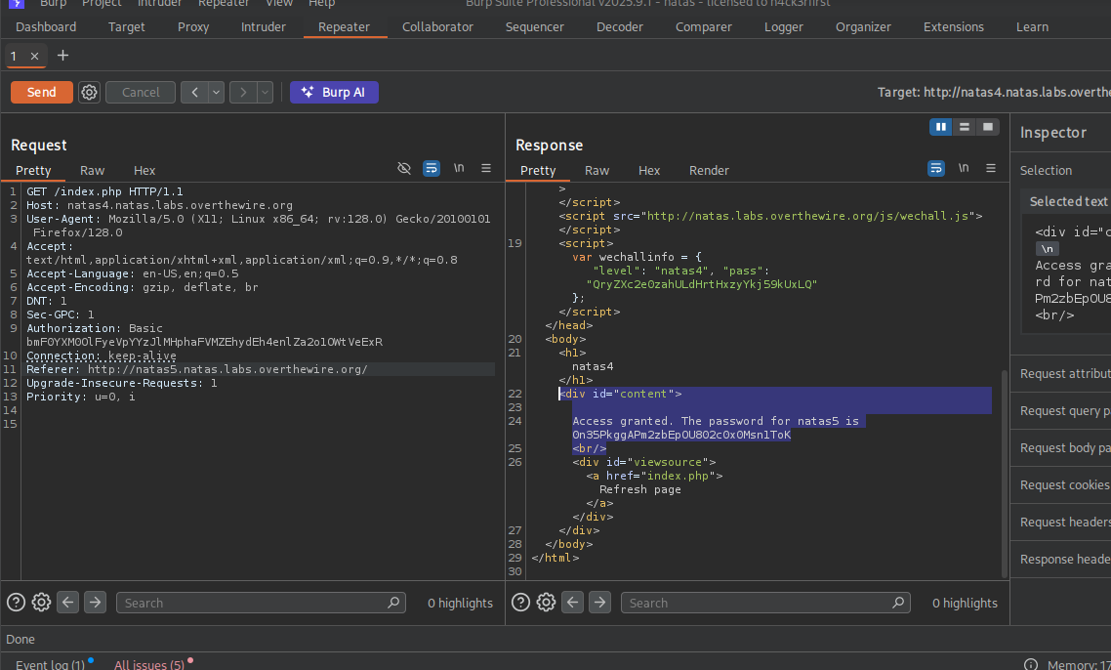Next match arrow below Request panel
1111x670 pixels.
95,603
